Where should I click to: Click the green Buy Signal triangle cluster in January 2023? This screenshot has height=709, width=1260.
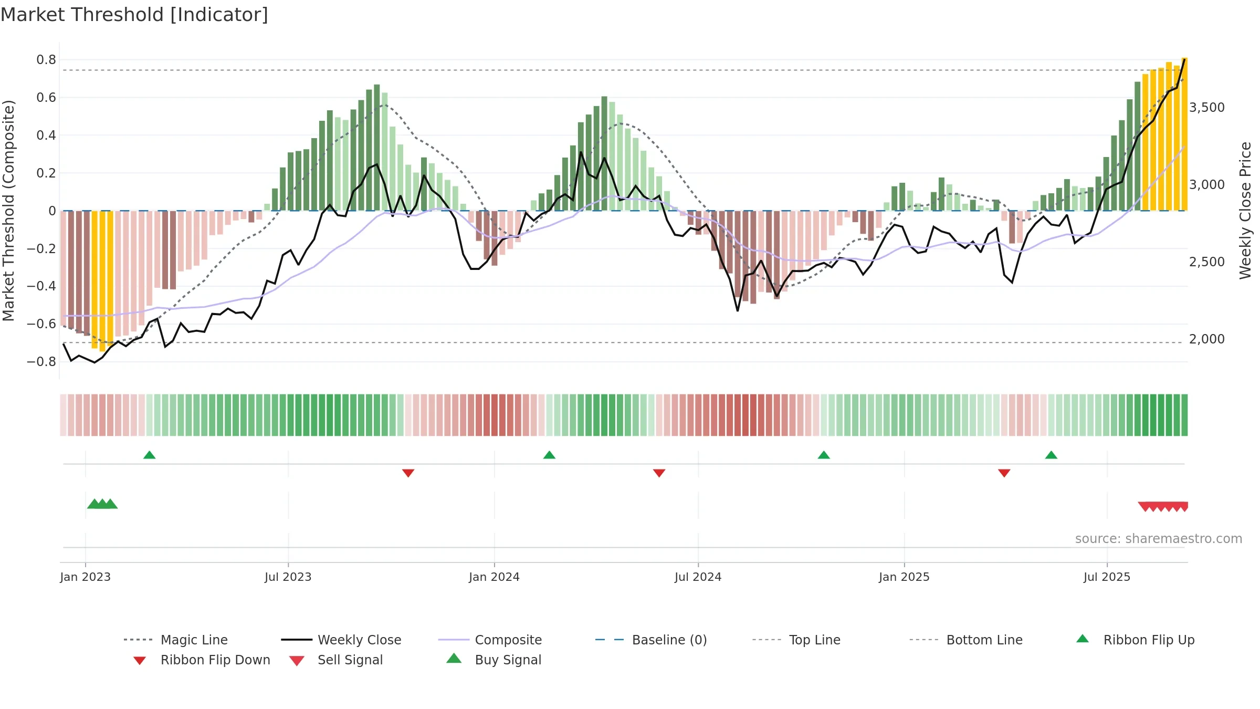[x=102, y=504]
